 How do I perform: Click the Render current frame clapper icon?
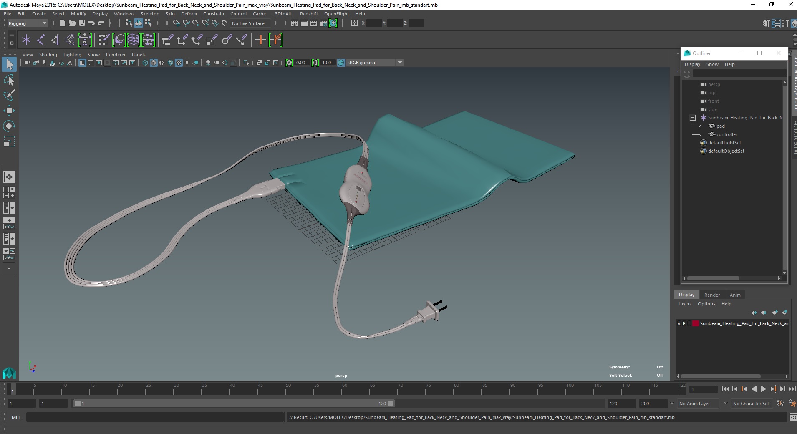coord(304,23)
